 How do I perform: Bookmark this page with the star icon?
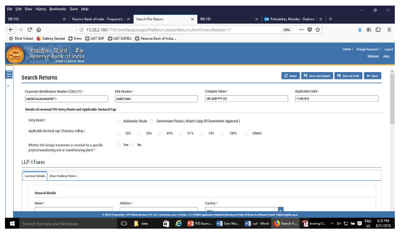(x=318, y=30)
